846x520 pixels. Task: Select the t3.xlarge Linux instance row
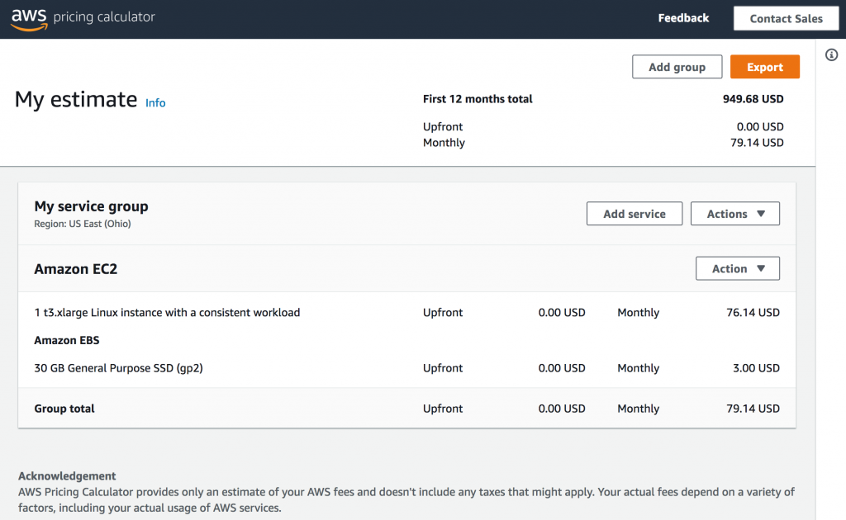coord(167,313)
